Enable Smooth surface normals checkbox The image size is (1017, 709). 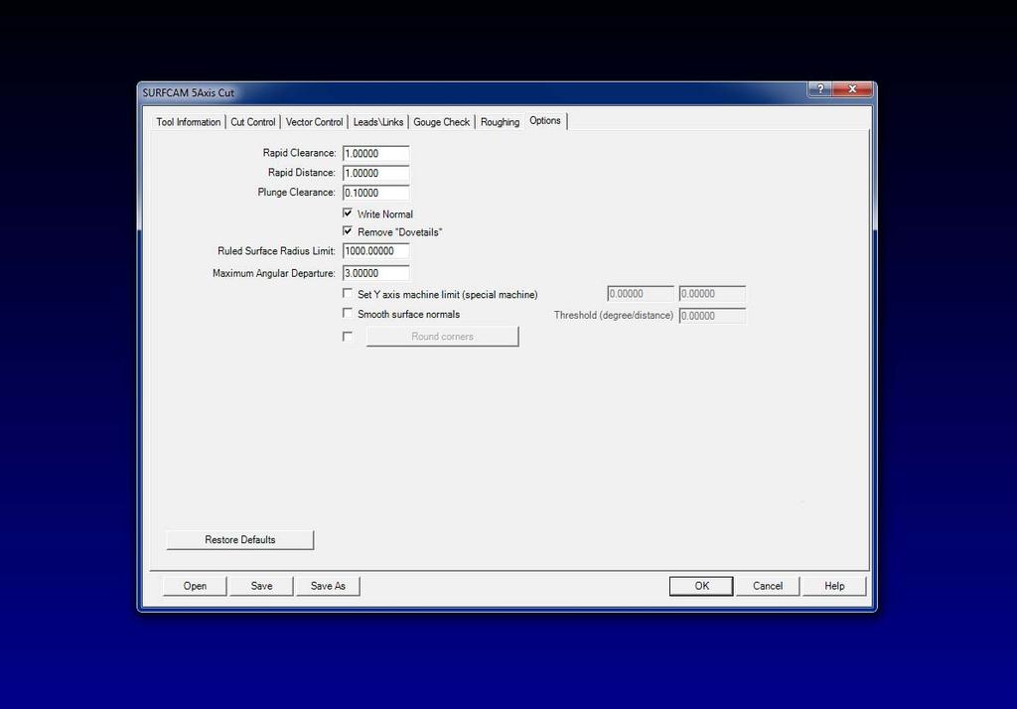coord(348,314)
